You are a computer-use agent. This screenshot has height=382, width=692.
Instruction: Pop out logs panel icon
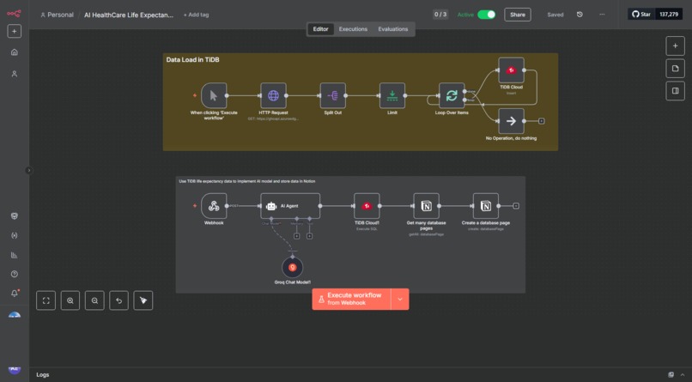[671, 374]
